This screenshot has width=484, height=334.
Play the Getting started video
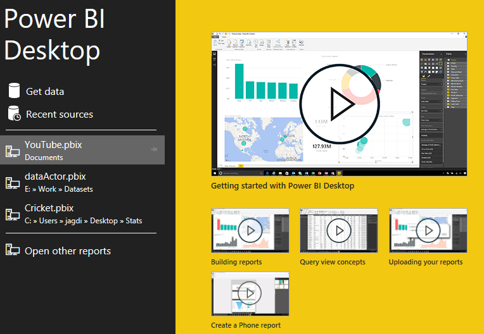[x=339, y=104]
